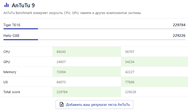Viewport: 188px width, 111px height.
Task: Click the Helio G88 progress bar
Action: tap(94, 40)
